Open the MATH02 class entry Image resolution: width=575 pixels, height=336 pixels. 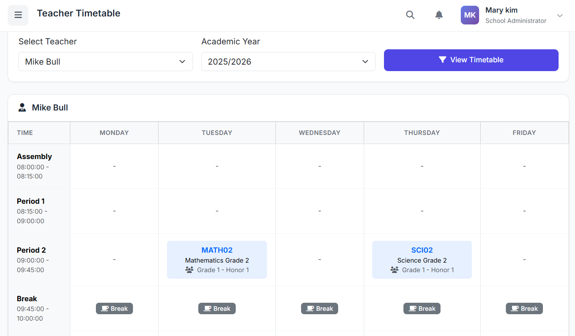coord(217,260)
